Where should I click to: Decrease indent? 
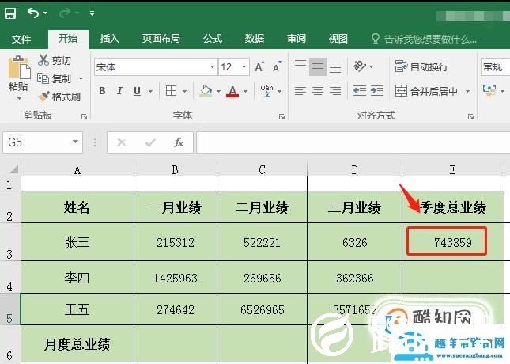(x=360, y=91)
